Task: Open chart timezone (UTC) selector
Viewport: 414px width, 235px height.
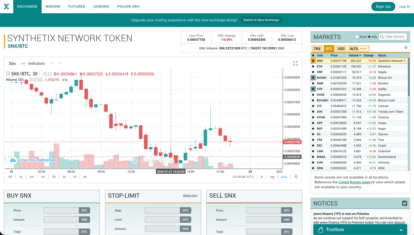Action: coord(243,177)
